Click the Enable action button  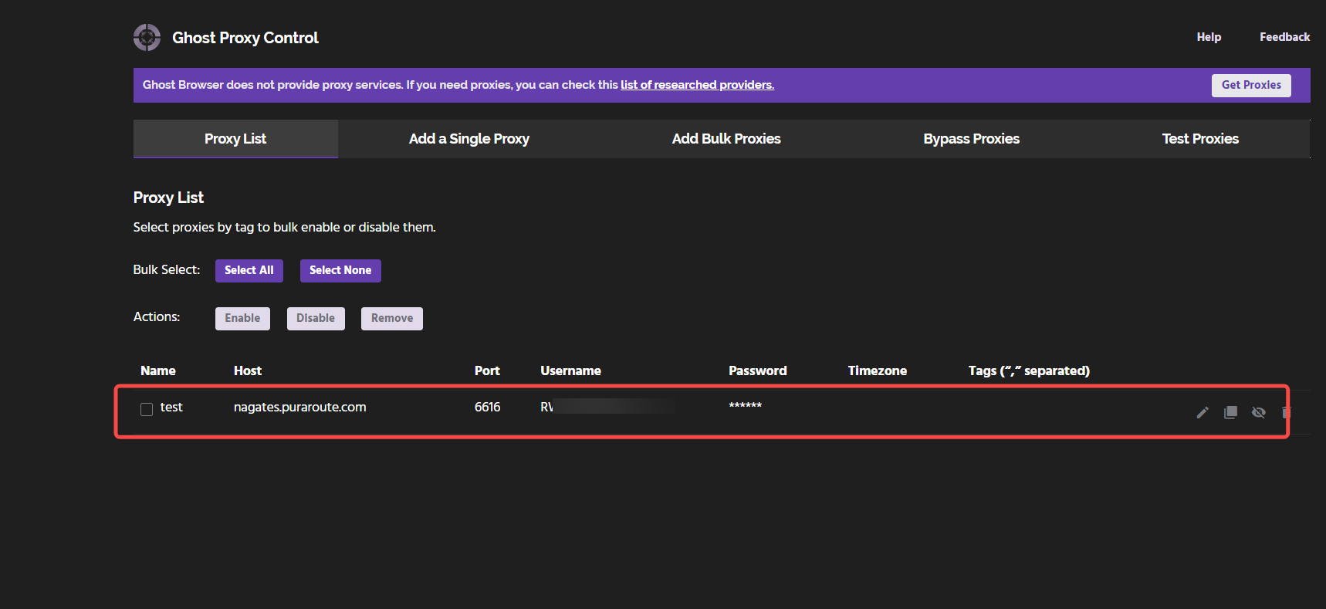[x=242, y=318]
